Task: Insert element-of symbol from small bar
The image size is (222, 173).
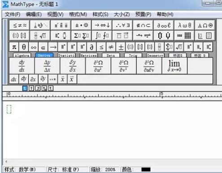Action: coord(43,47)
